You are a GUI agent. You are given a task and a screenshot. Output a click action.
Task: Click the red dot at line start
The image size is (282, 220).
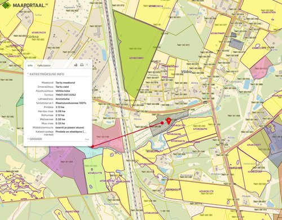(162, 123)
